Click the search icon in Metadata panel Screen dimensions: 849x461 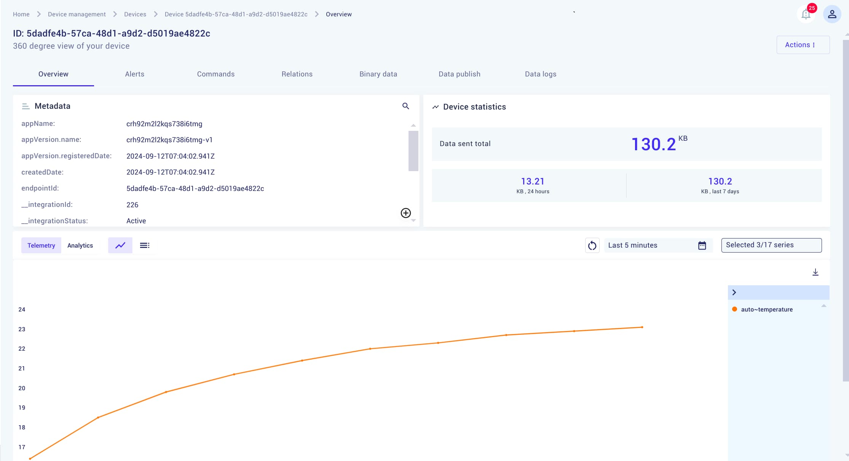[406, 106]
